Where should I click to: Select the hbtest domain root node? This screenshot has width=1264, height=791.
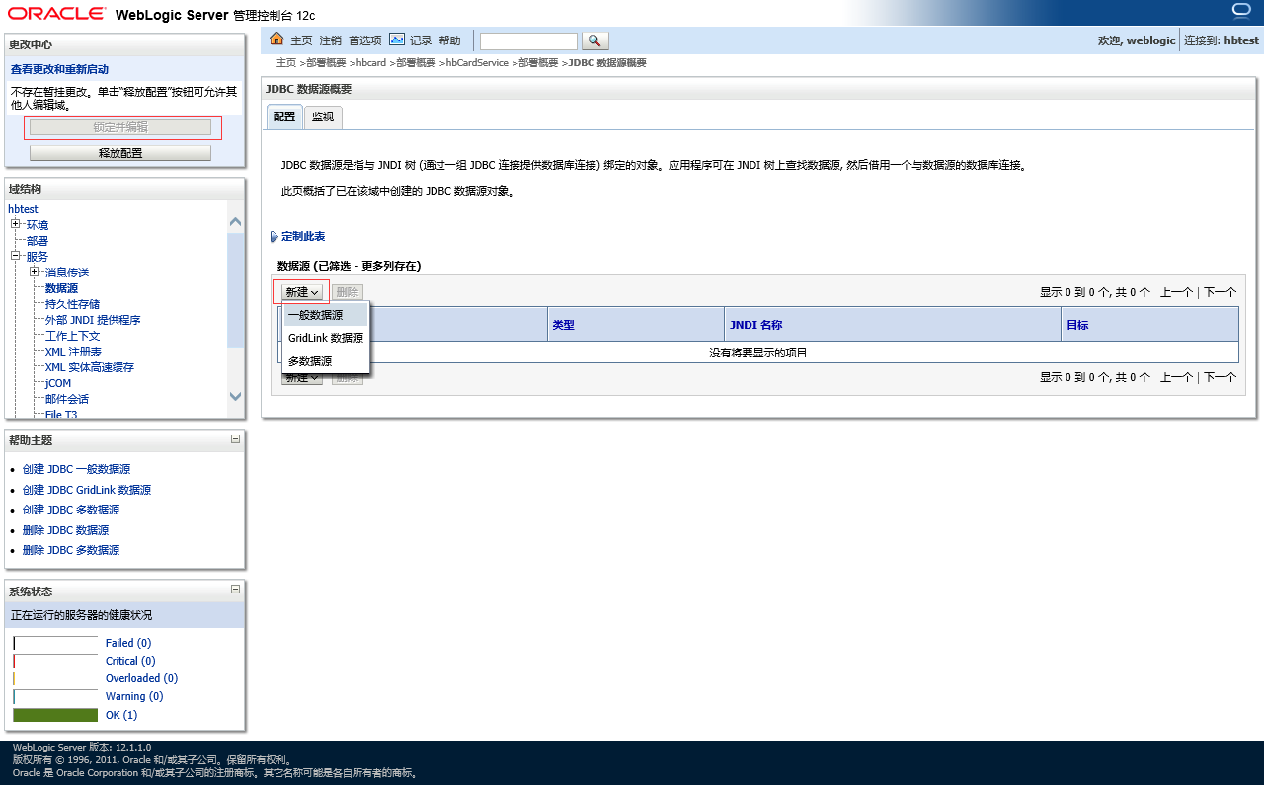[23, 209]
